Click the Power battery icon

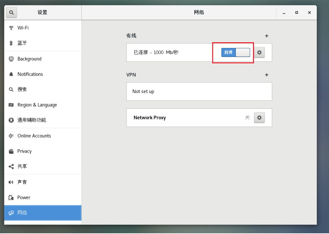click(11, 198)
